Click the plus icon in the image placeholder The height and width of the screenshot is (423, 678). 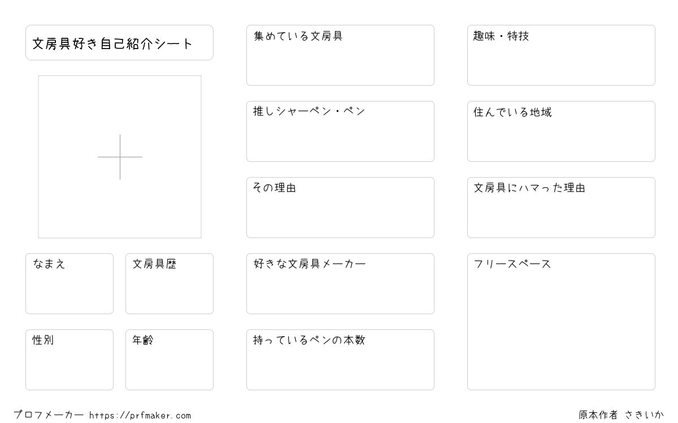[120, 157]
